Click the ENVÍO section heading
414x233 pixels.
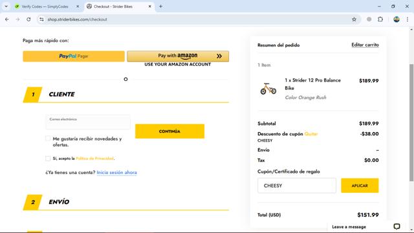pos(59,202)
